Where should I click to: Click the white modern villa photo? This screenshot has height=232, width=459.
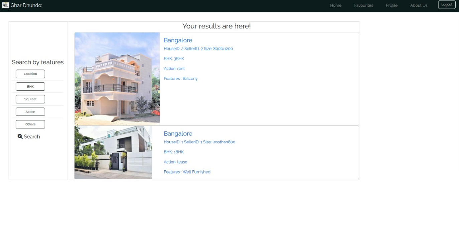113,152
